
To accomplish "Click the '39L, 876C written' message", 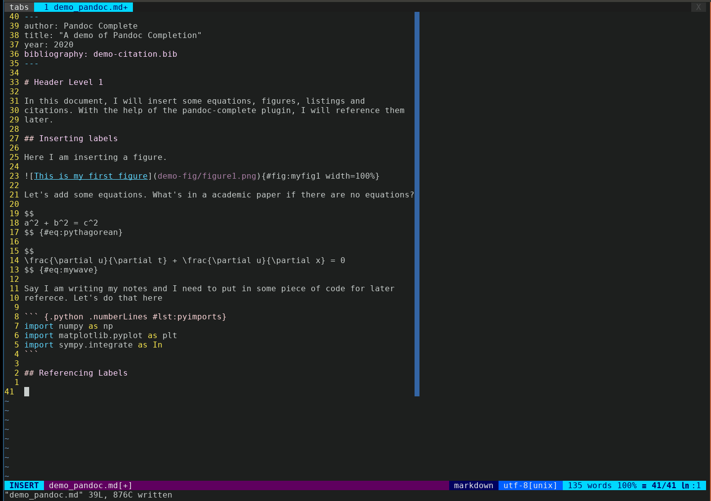I will 130,495.
